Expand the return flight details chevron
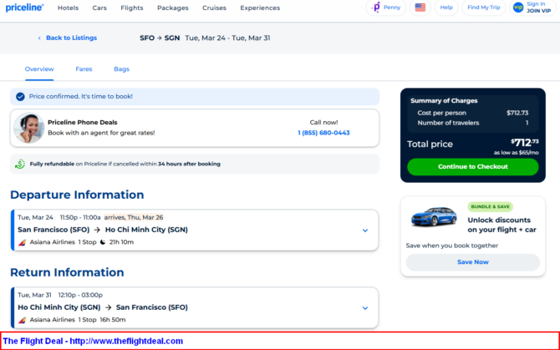The image size is (560, 350). pyautogui.click(x=365, y=307)
